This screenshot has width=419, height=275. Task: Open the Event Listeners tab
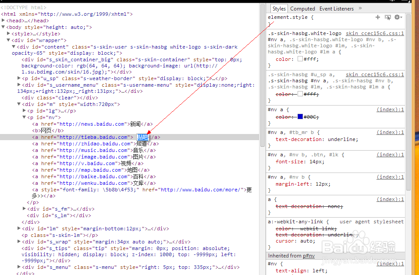[x=337, y=9]
